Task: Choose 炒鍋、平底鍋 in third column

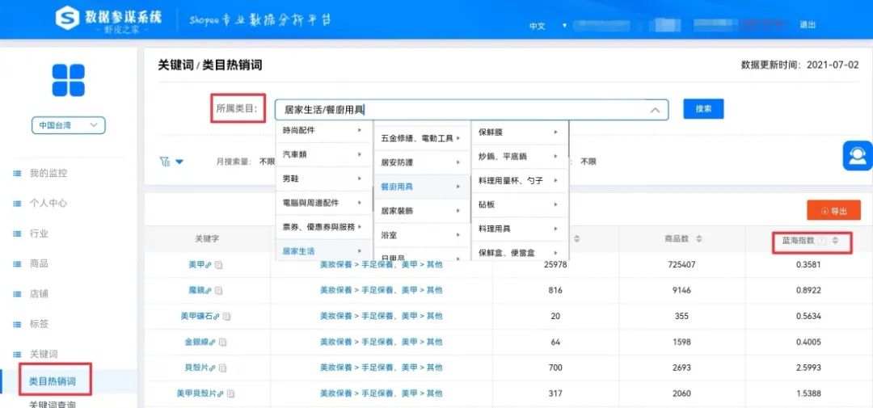Action: click(x=520, y=157)
